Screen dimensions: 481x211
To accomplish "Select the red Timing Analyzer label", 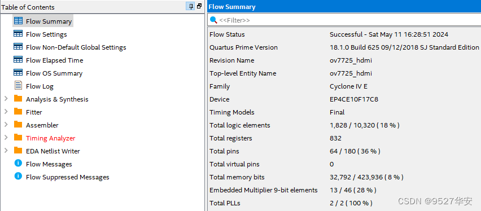I will (x=51, y=138).
